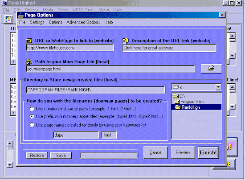The height and width of the screenshot is (180, 245).
Task: Click left arrow of Title list horizontal scrollbar
Action: 13,62
